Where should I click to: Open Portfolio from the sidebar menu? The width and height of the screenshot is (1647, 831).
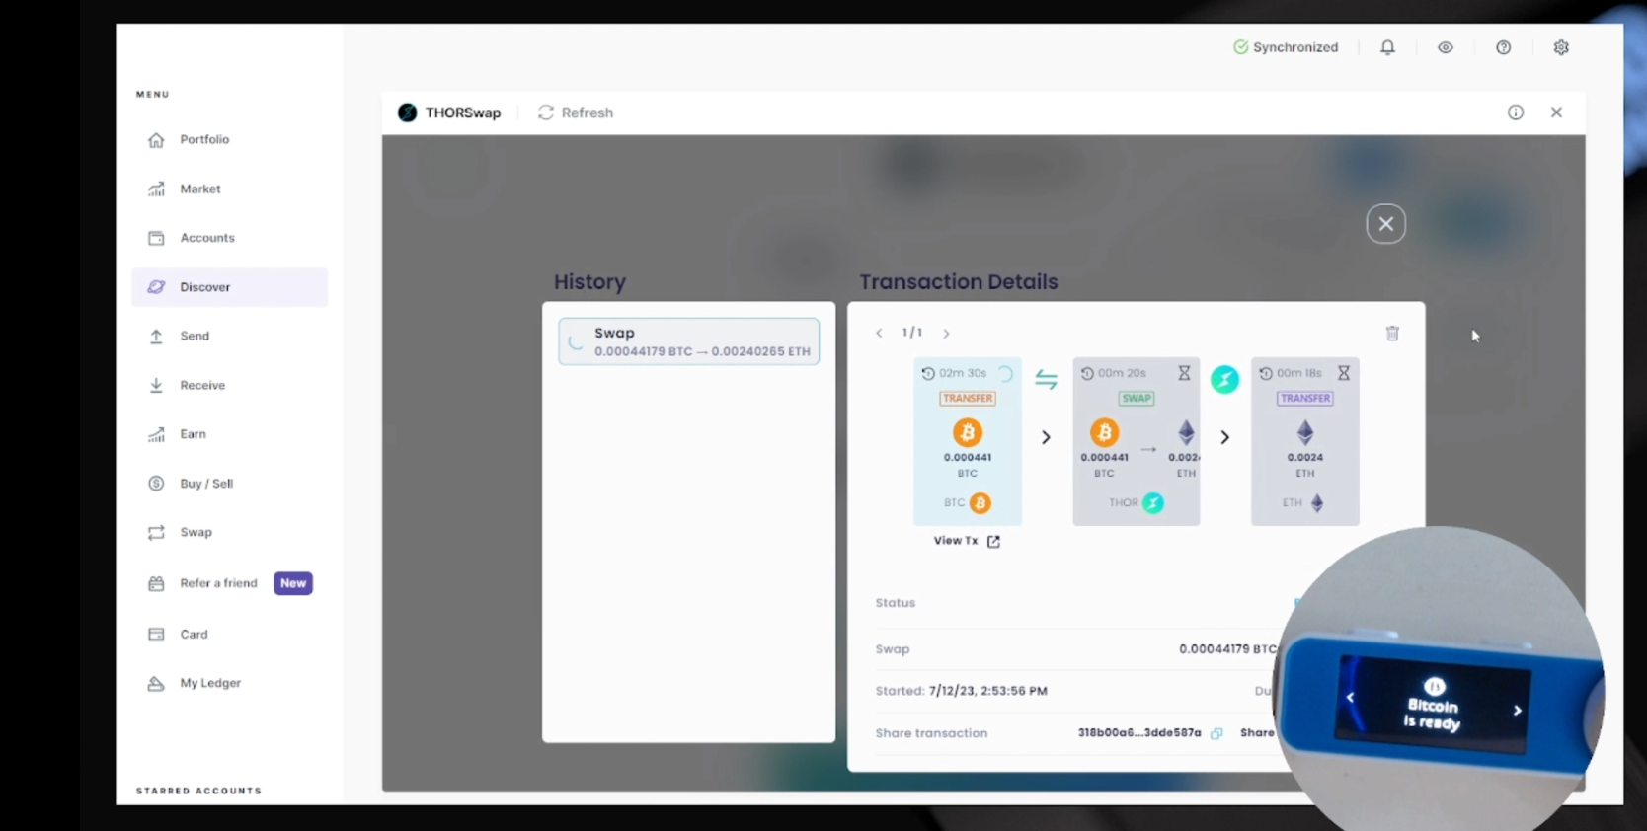204,140
